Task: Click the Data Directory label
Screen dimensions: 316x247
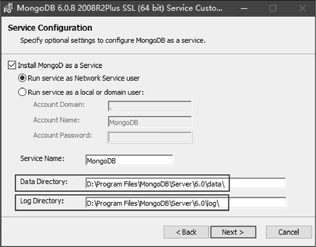Action: click(44, 181)
